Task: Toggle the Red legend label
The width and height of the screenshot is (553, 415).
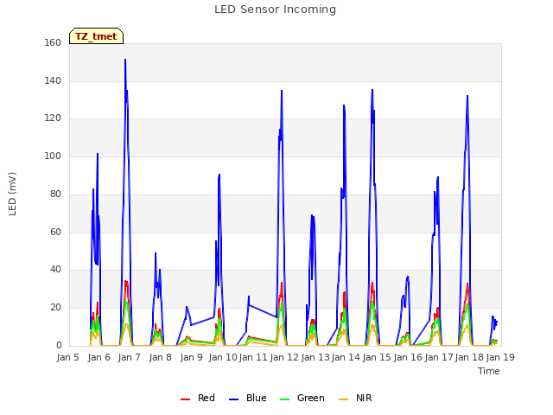Action: 207,398
